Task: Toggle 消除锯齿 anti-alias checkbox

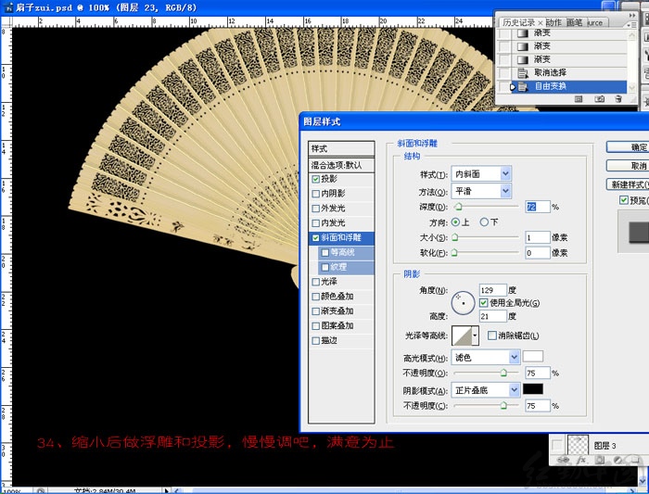Action: click(491, 336)
